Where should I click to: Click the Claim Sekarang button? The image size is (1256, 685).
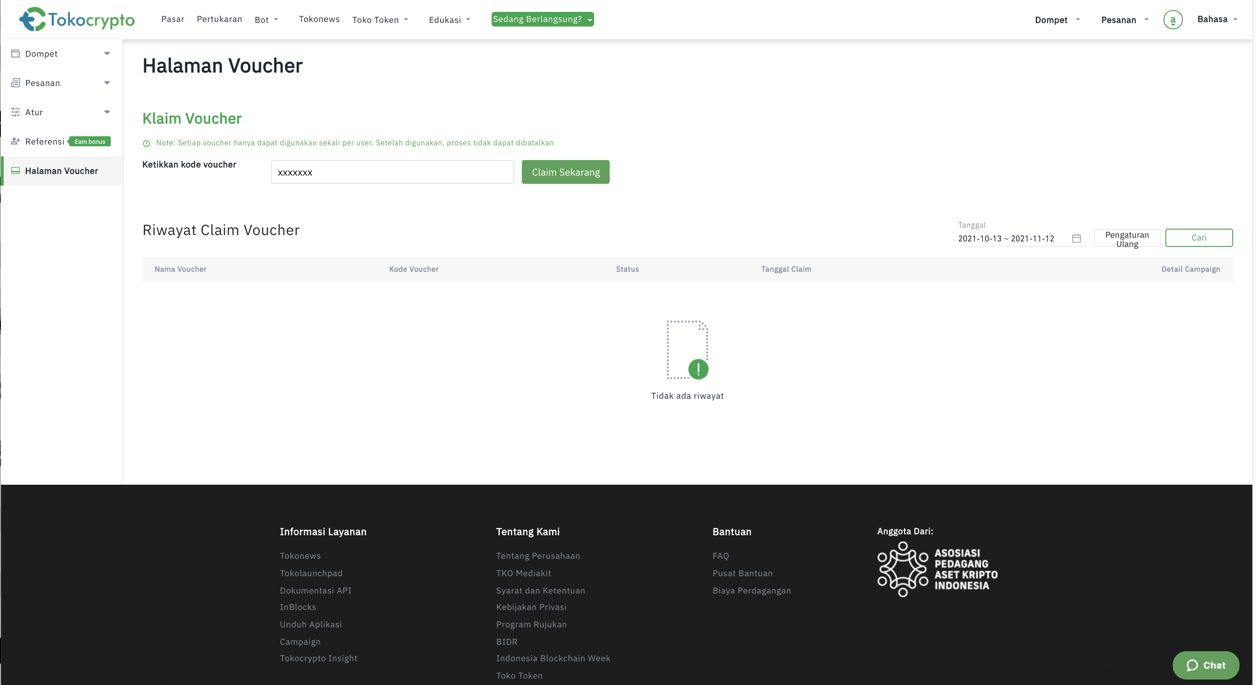(566, 172)
